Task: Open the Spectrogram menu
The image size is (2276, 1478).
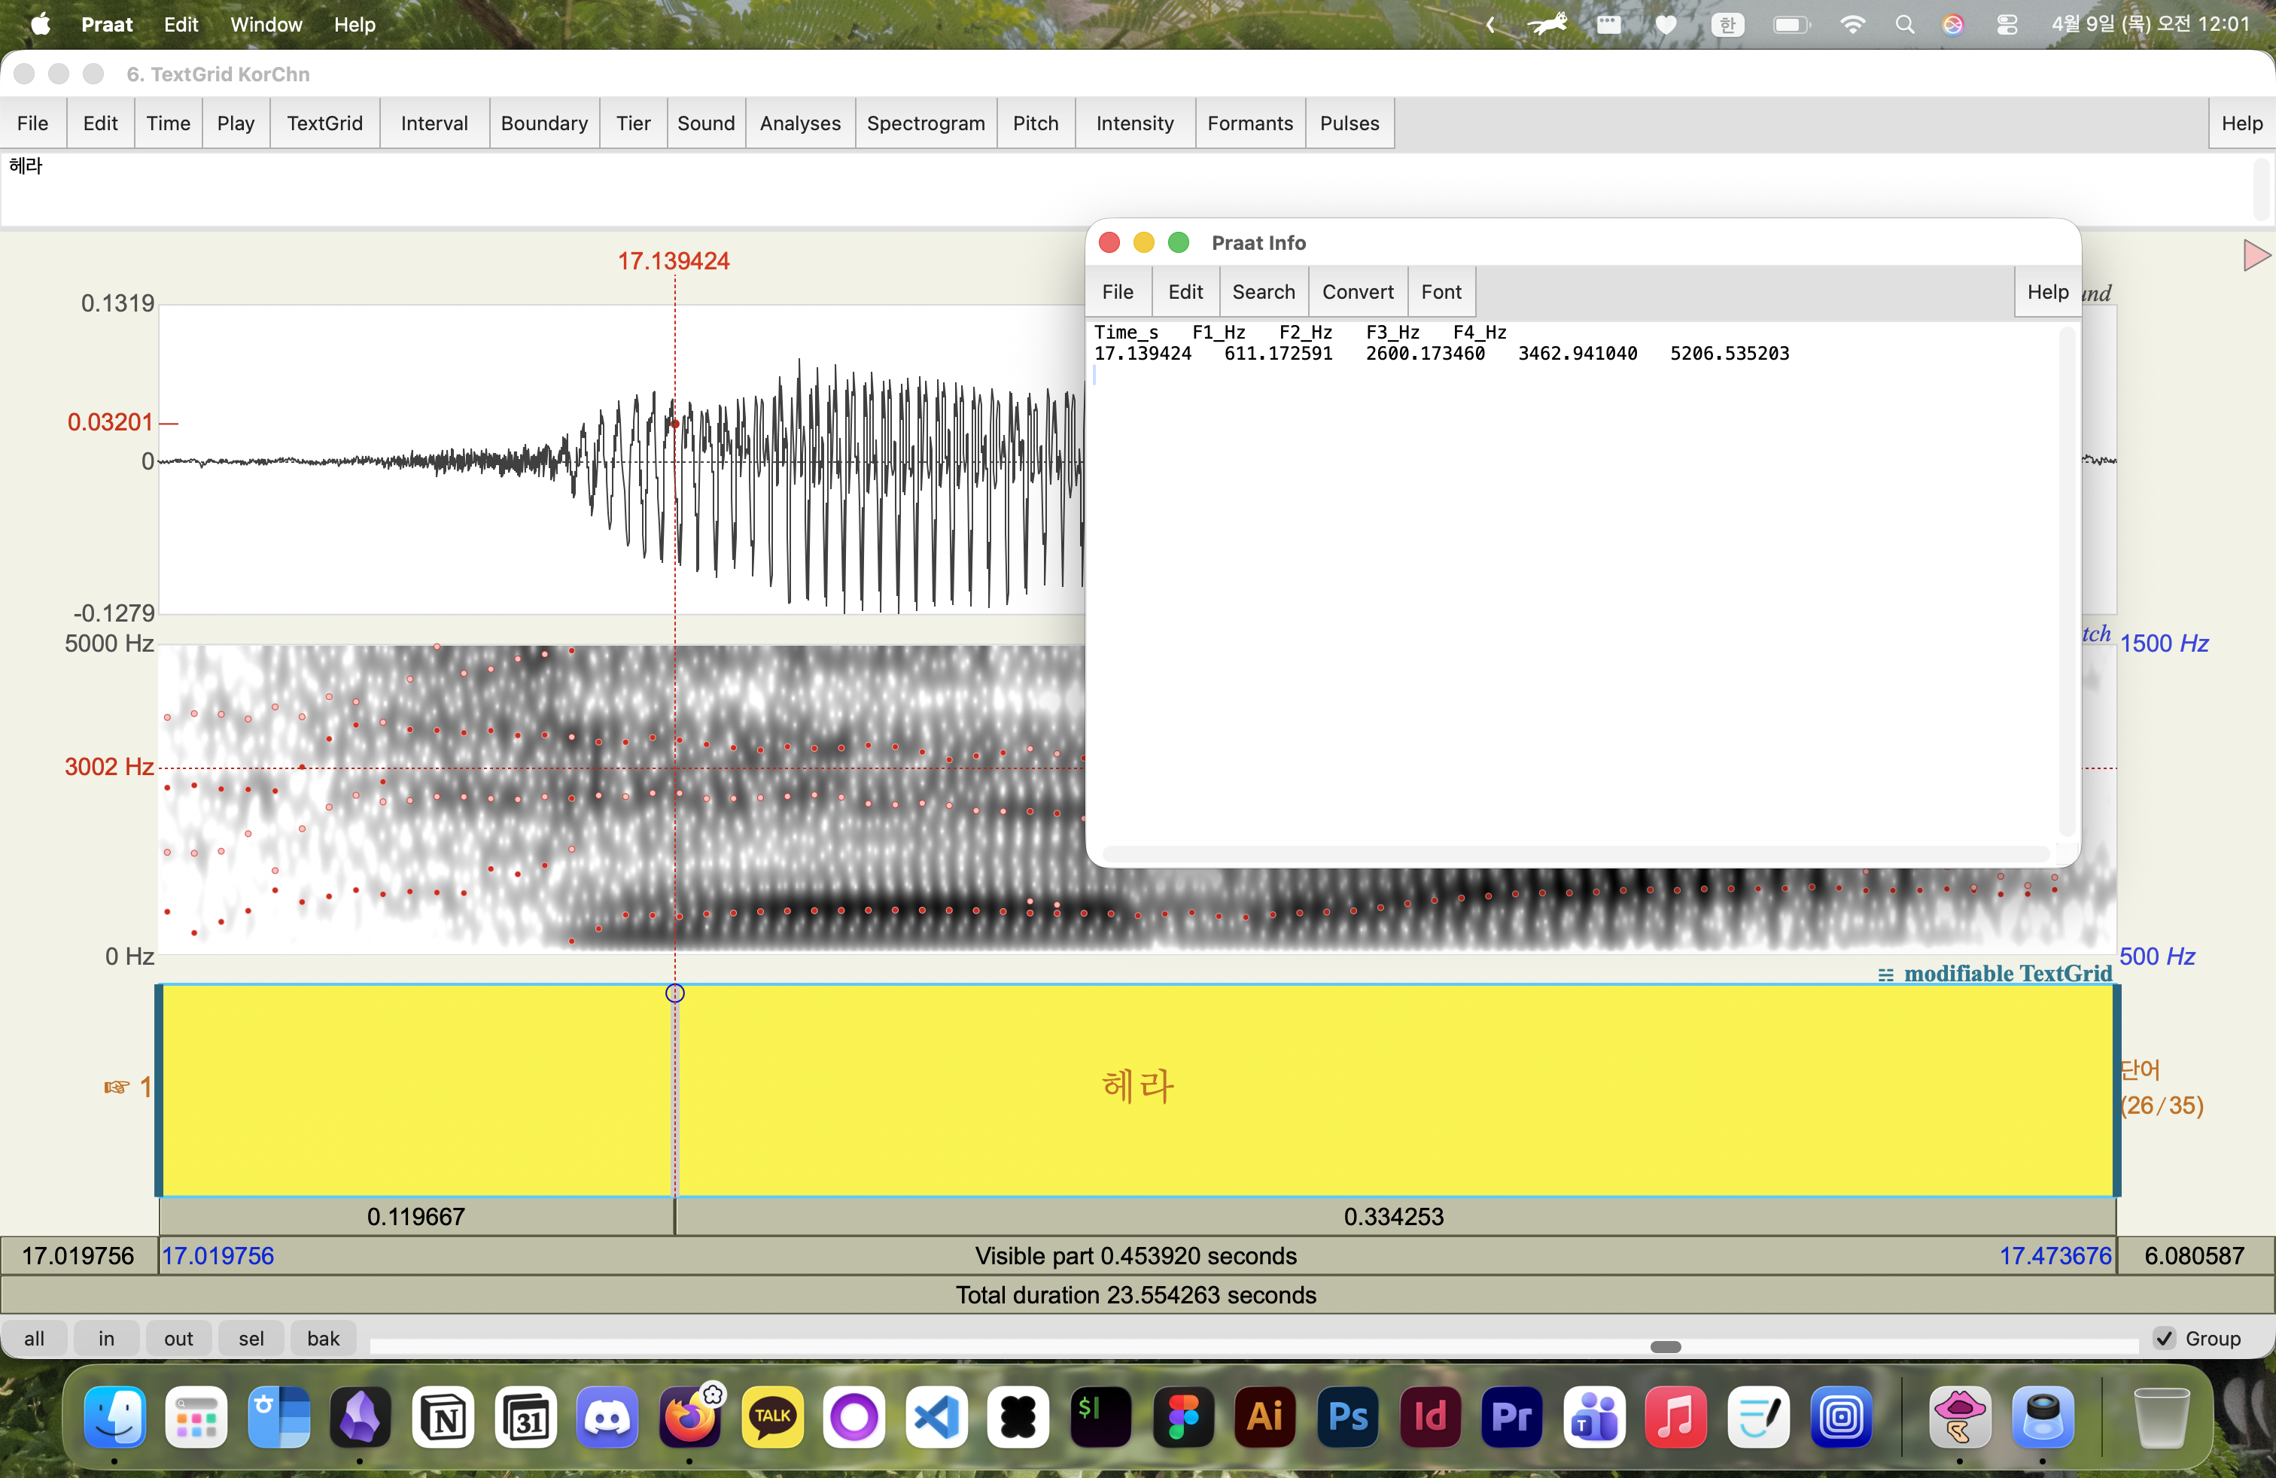Action: click(x=925, y=123)
